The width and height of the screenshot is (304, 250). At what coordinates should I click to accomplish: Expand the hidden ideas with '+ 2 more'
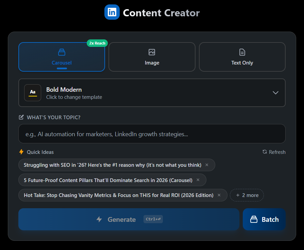247,195
